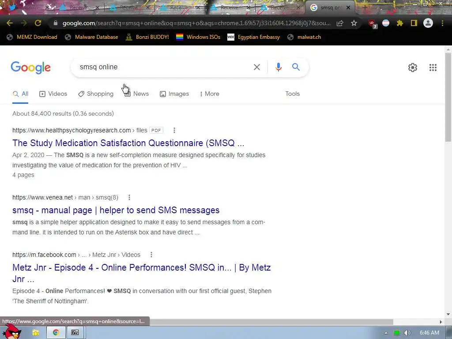Click the Google logo
This screenshot has height=339, width=452.
pos(31,68)
